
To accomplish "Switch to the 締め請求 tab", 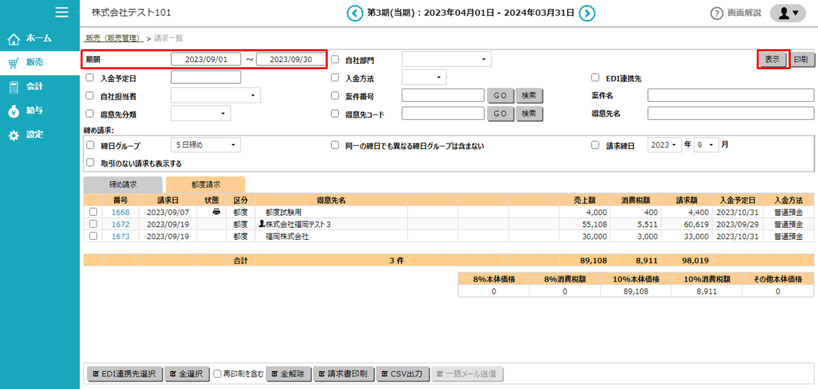I will coord(123,185).
